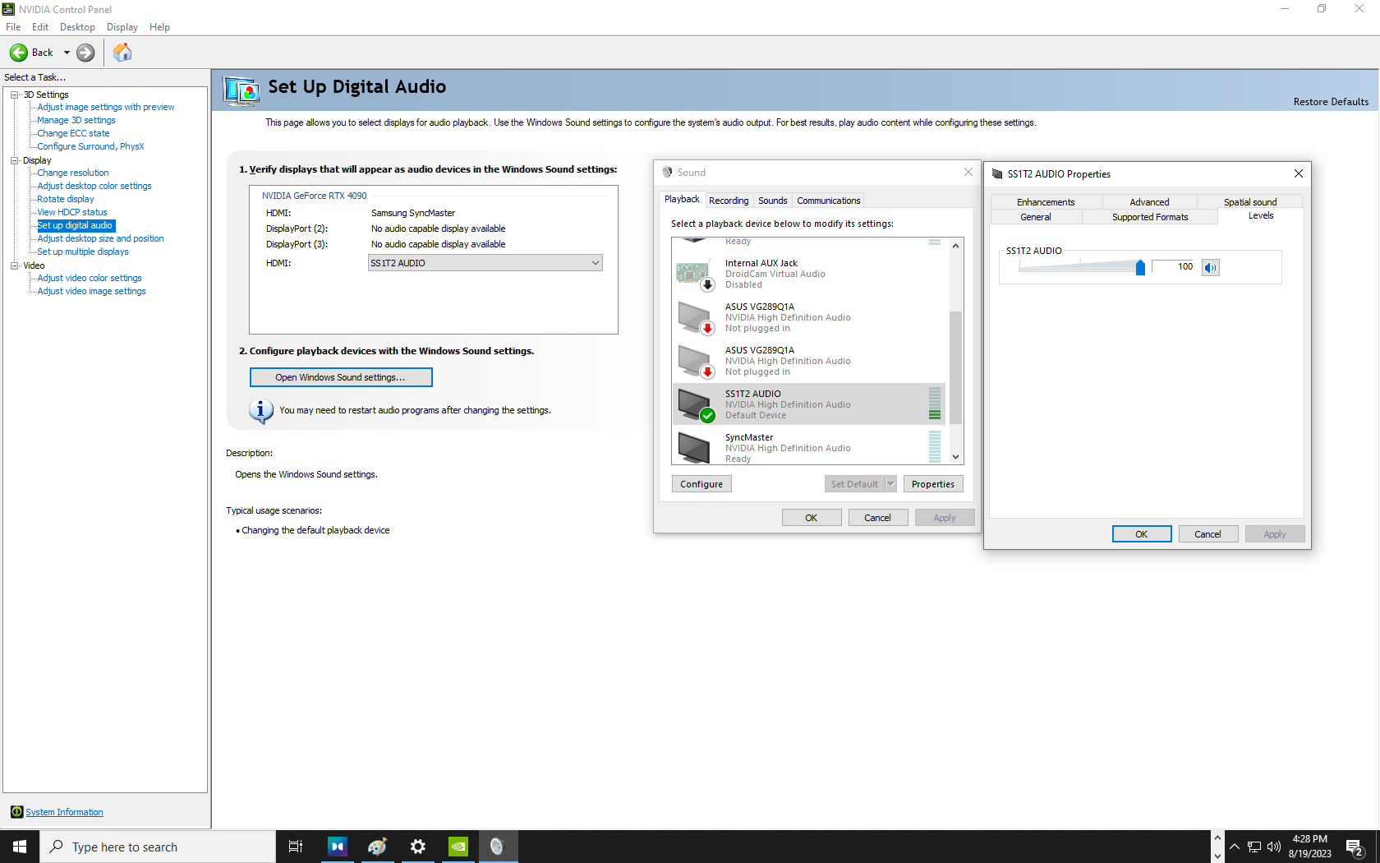This screenshot has width=1380, height=863.
Task: Switch to Recording tab in Sound dialog
Action: tap(729, 201)
